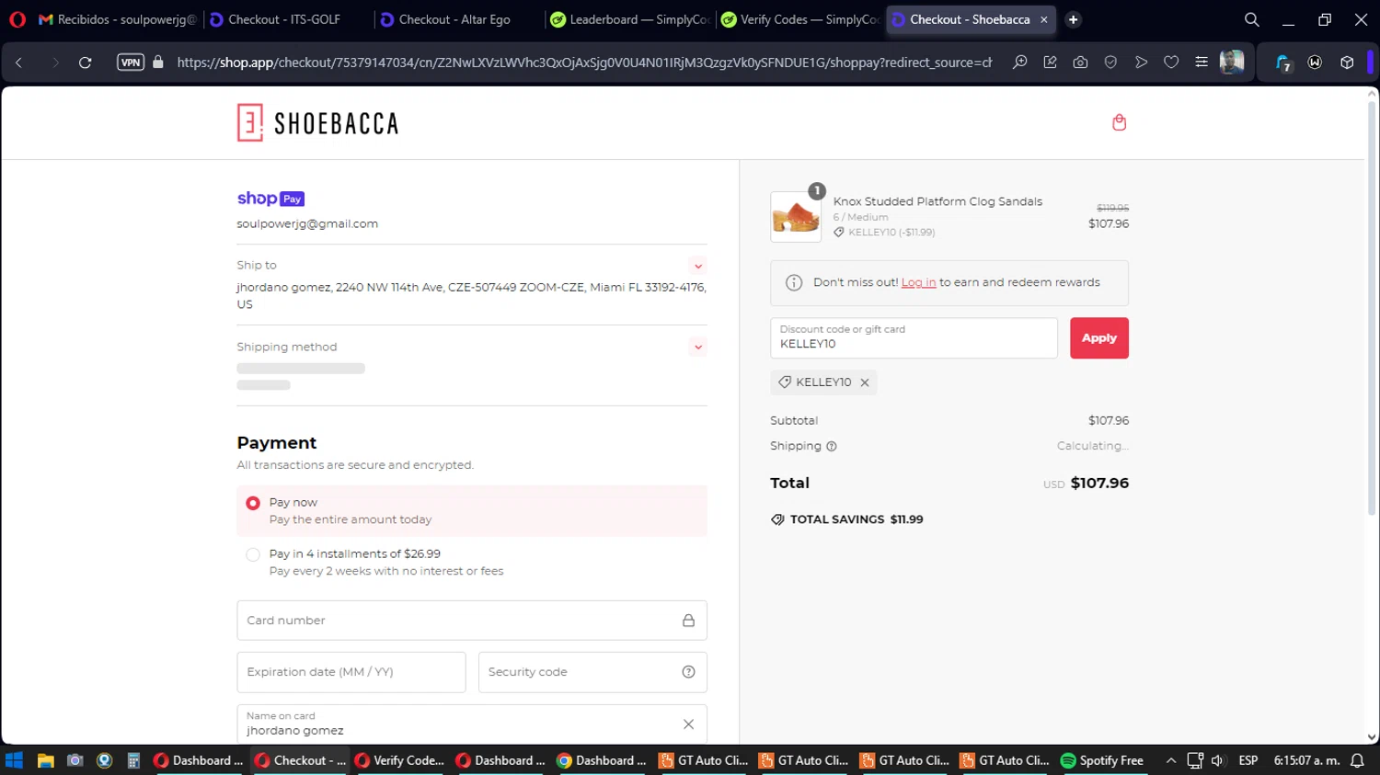Switch to Recibidos Gmail tab

(116, 19)
